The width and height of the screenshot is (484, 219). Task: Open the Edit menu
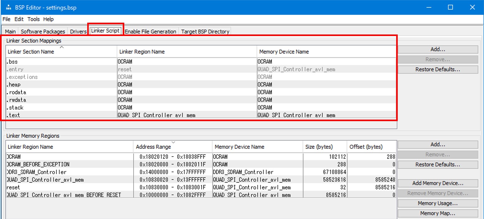19,19
